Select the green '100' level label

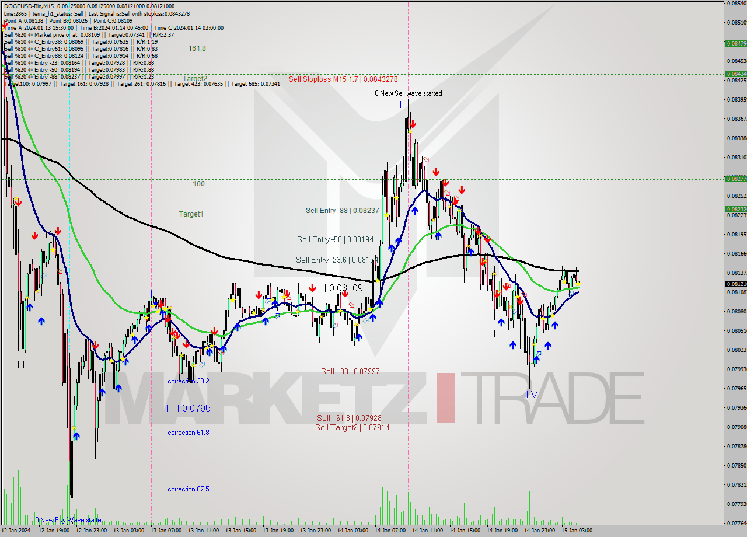click(199, 184)
